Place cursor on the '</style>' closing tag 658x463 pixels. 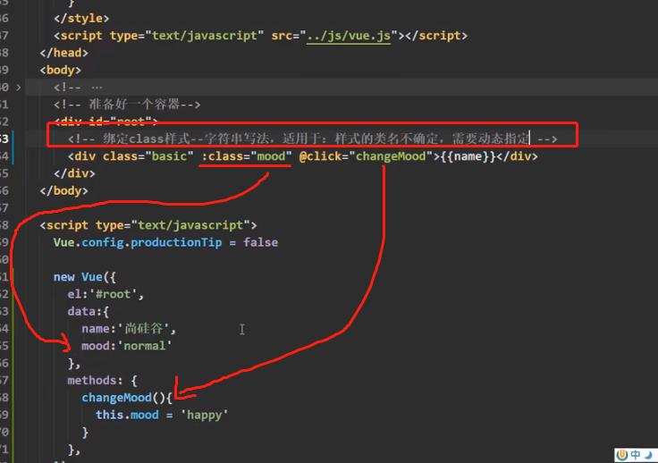81,19
